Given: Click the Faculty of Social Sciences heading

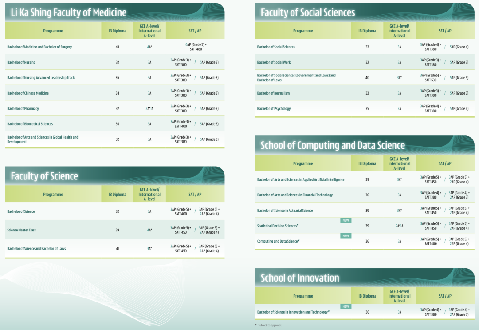Looking at the screenshot, I should click(x=307, y=13).
